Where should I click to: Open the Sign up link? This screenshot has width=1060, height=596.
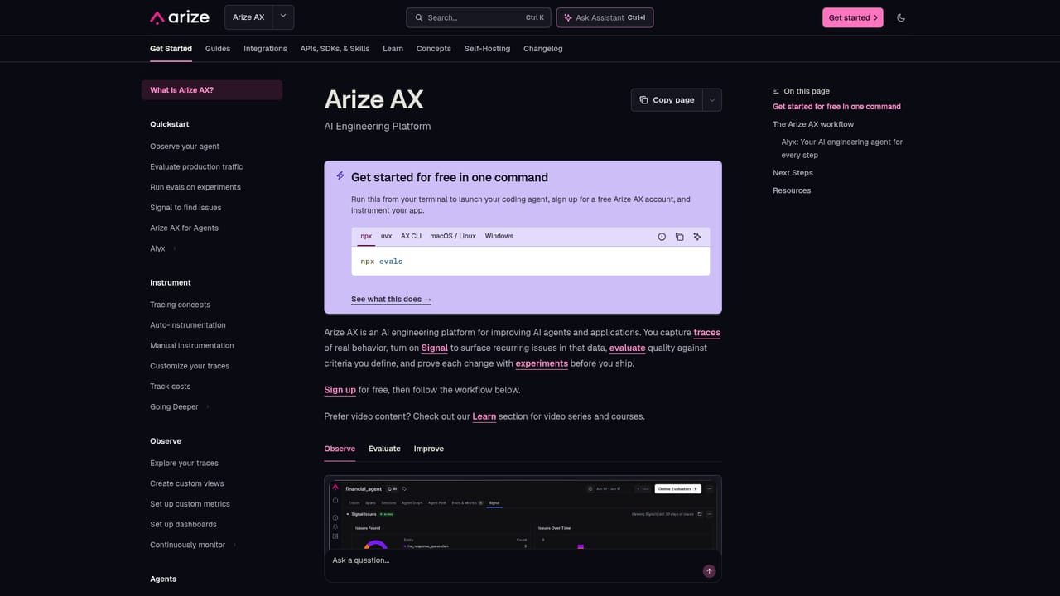coord(340,390)
